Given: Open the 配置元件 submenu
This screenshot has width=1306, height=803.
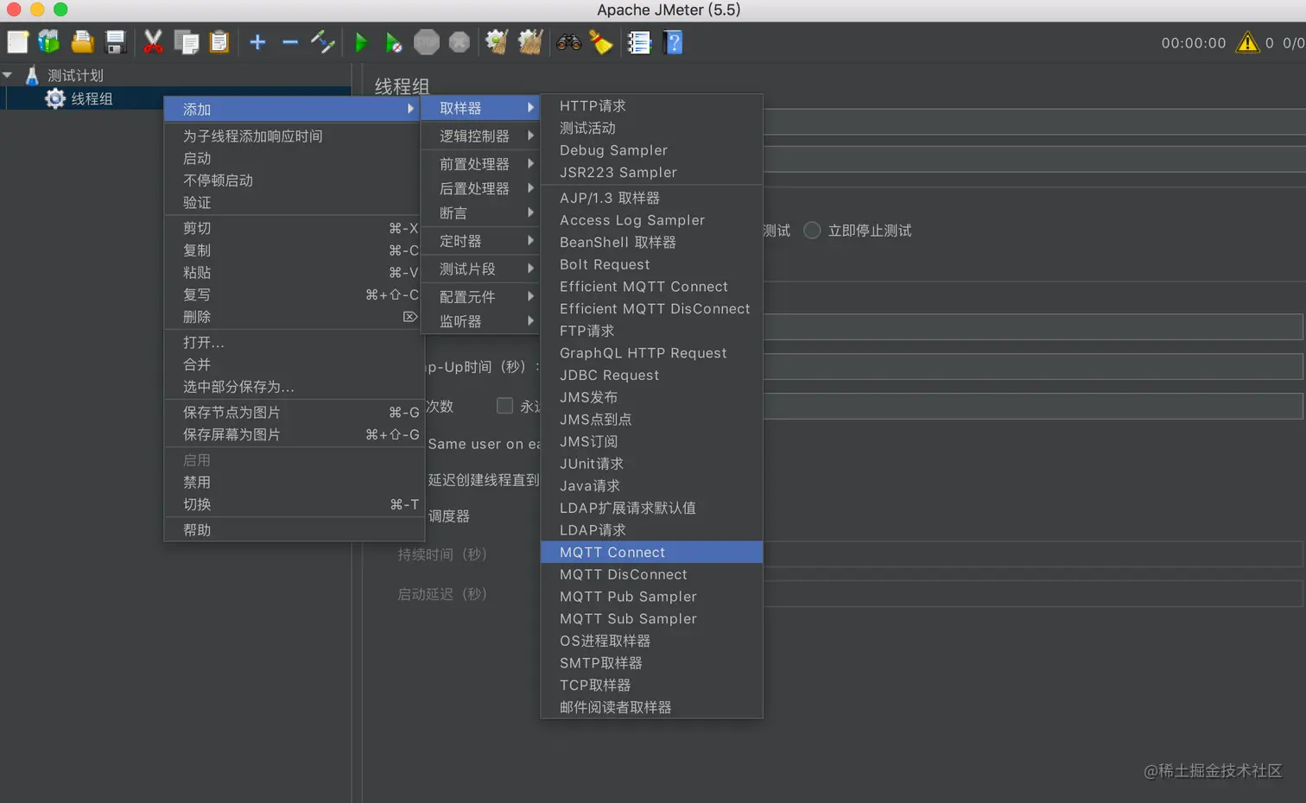Looking at the screenshot, I should 480,296.
